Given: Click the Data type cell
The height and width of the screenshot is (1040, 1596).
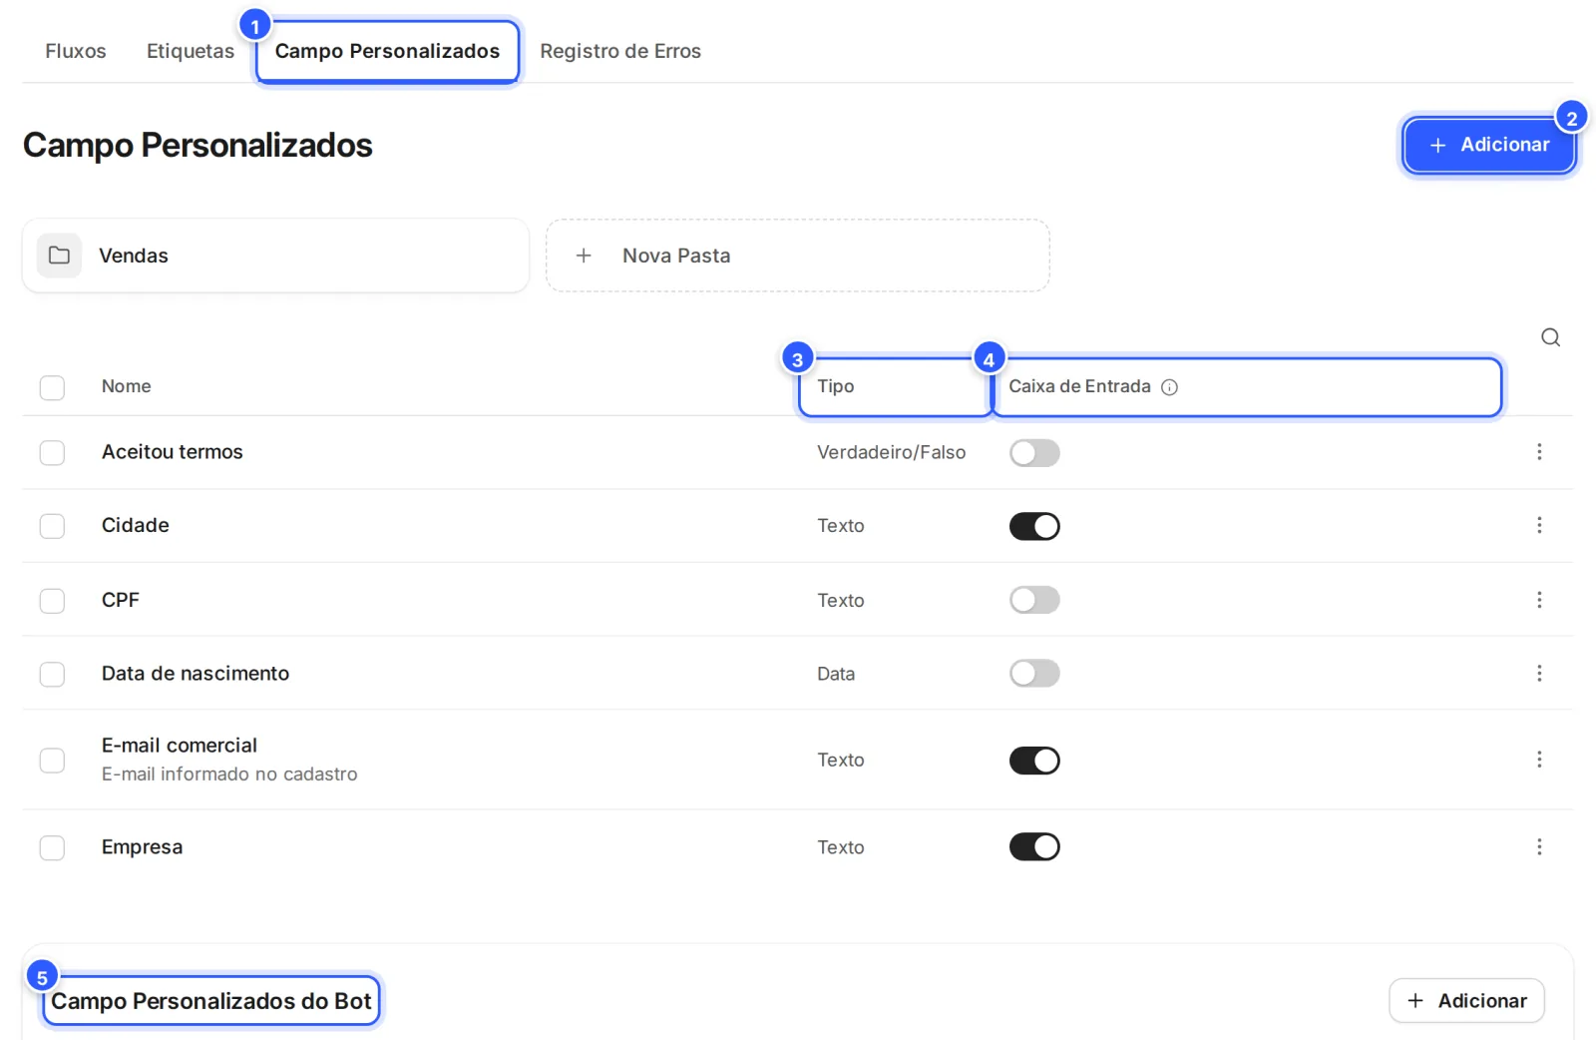Looking at the screenshot, I should pos(836,674).
